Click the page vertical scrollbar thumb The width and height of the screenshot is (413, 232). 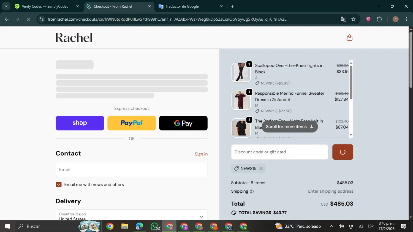411,60
